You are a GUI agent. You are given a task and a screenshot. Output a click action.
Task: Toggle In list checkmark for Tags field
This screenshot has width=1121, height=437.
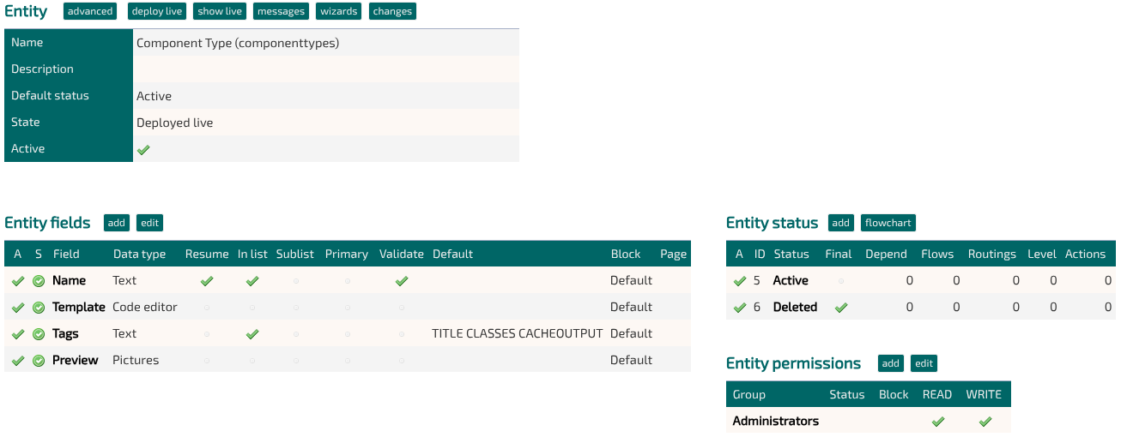click(252, 334)
